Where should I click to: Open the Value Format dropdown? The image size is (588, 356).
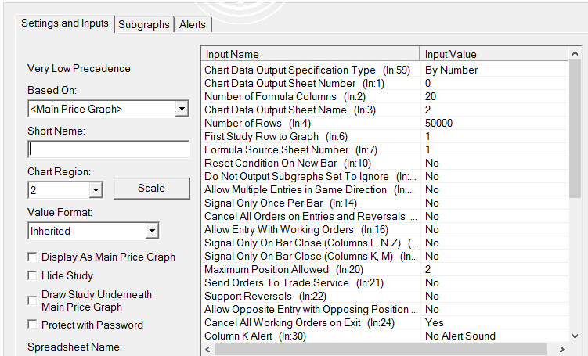coord(152,231)
